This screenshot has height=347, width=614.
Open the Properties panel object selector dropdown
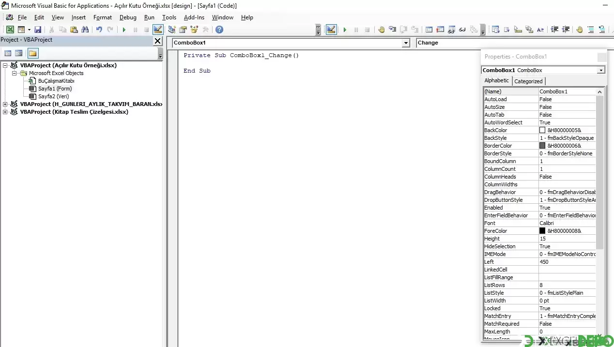click(x=601, y=70)
